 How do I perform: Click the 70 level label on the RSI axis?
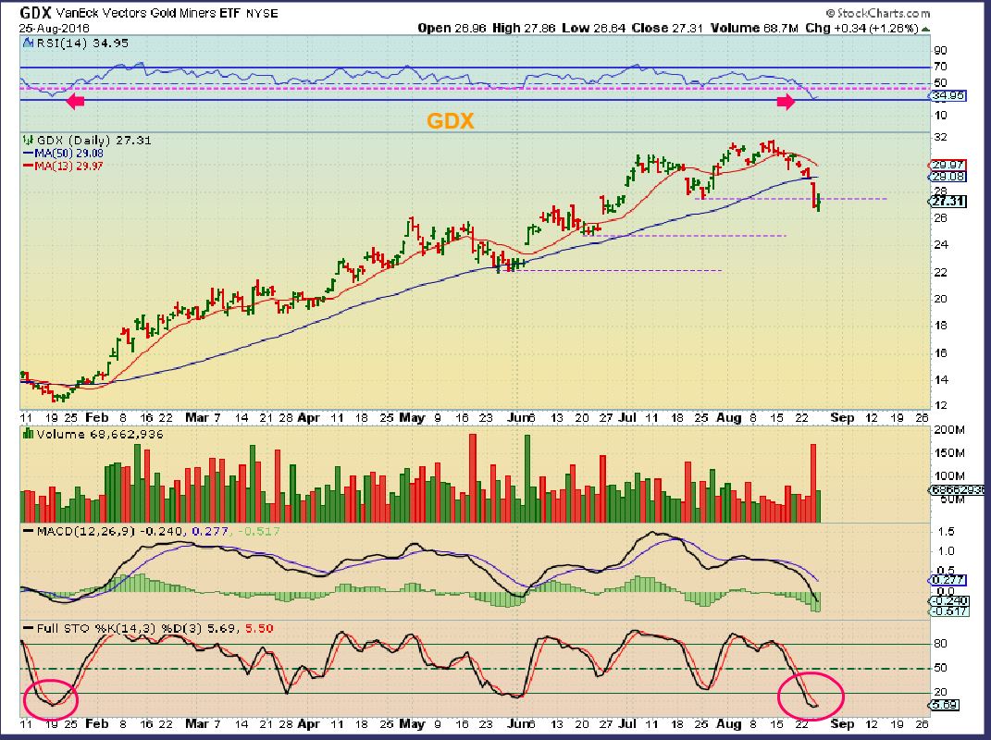940,67
